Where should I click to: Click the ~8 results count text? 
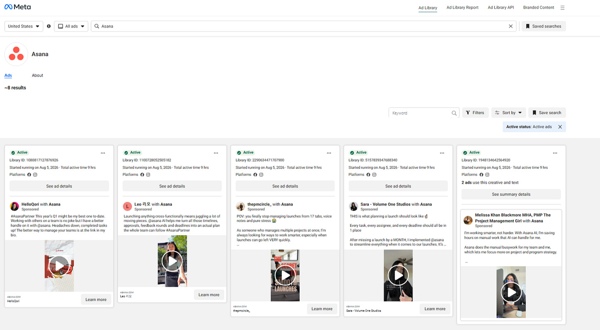click(x=15, y=88)
